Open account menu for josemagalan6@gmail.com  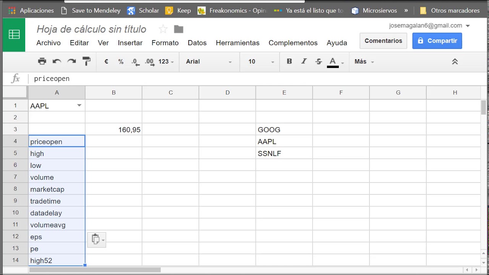(x=429, y=26)
